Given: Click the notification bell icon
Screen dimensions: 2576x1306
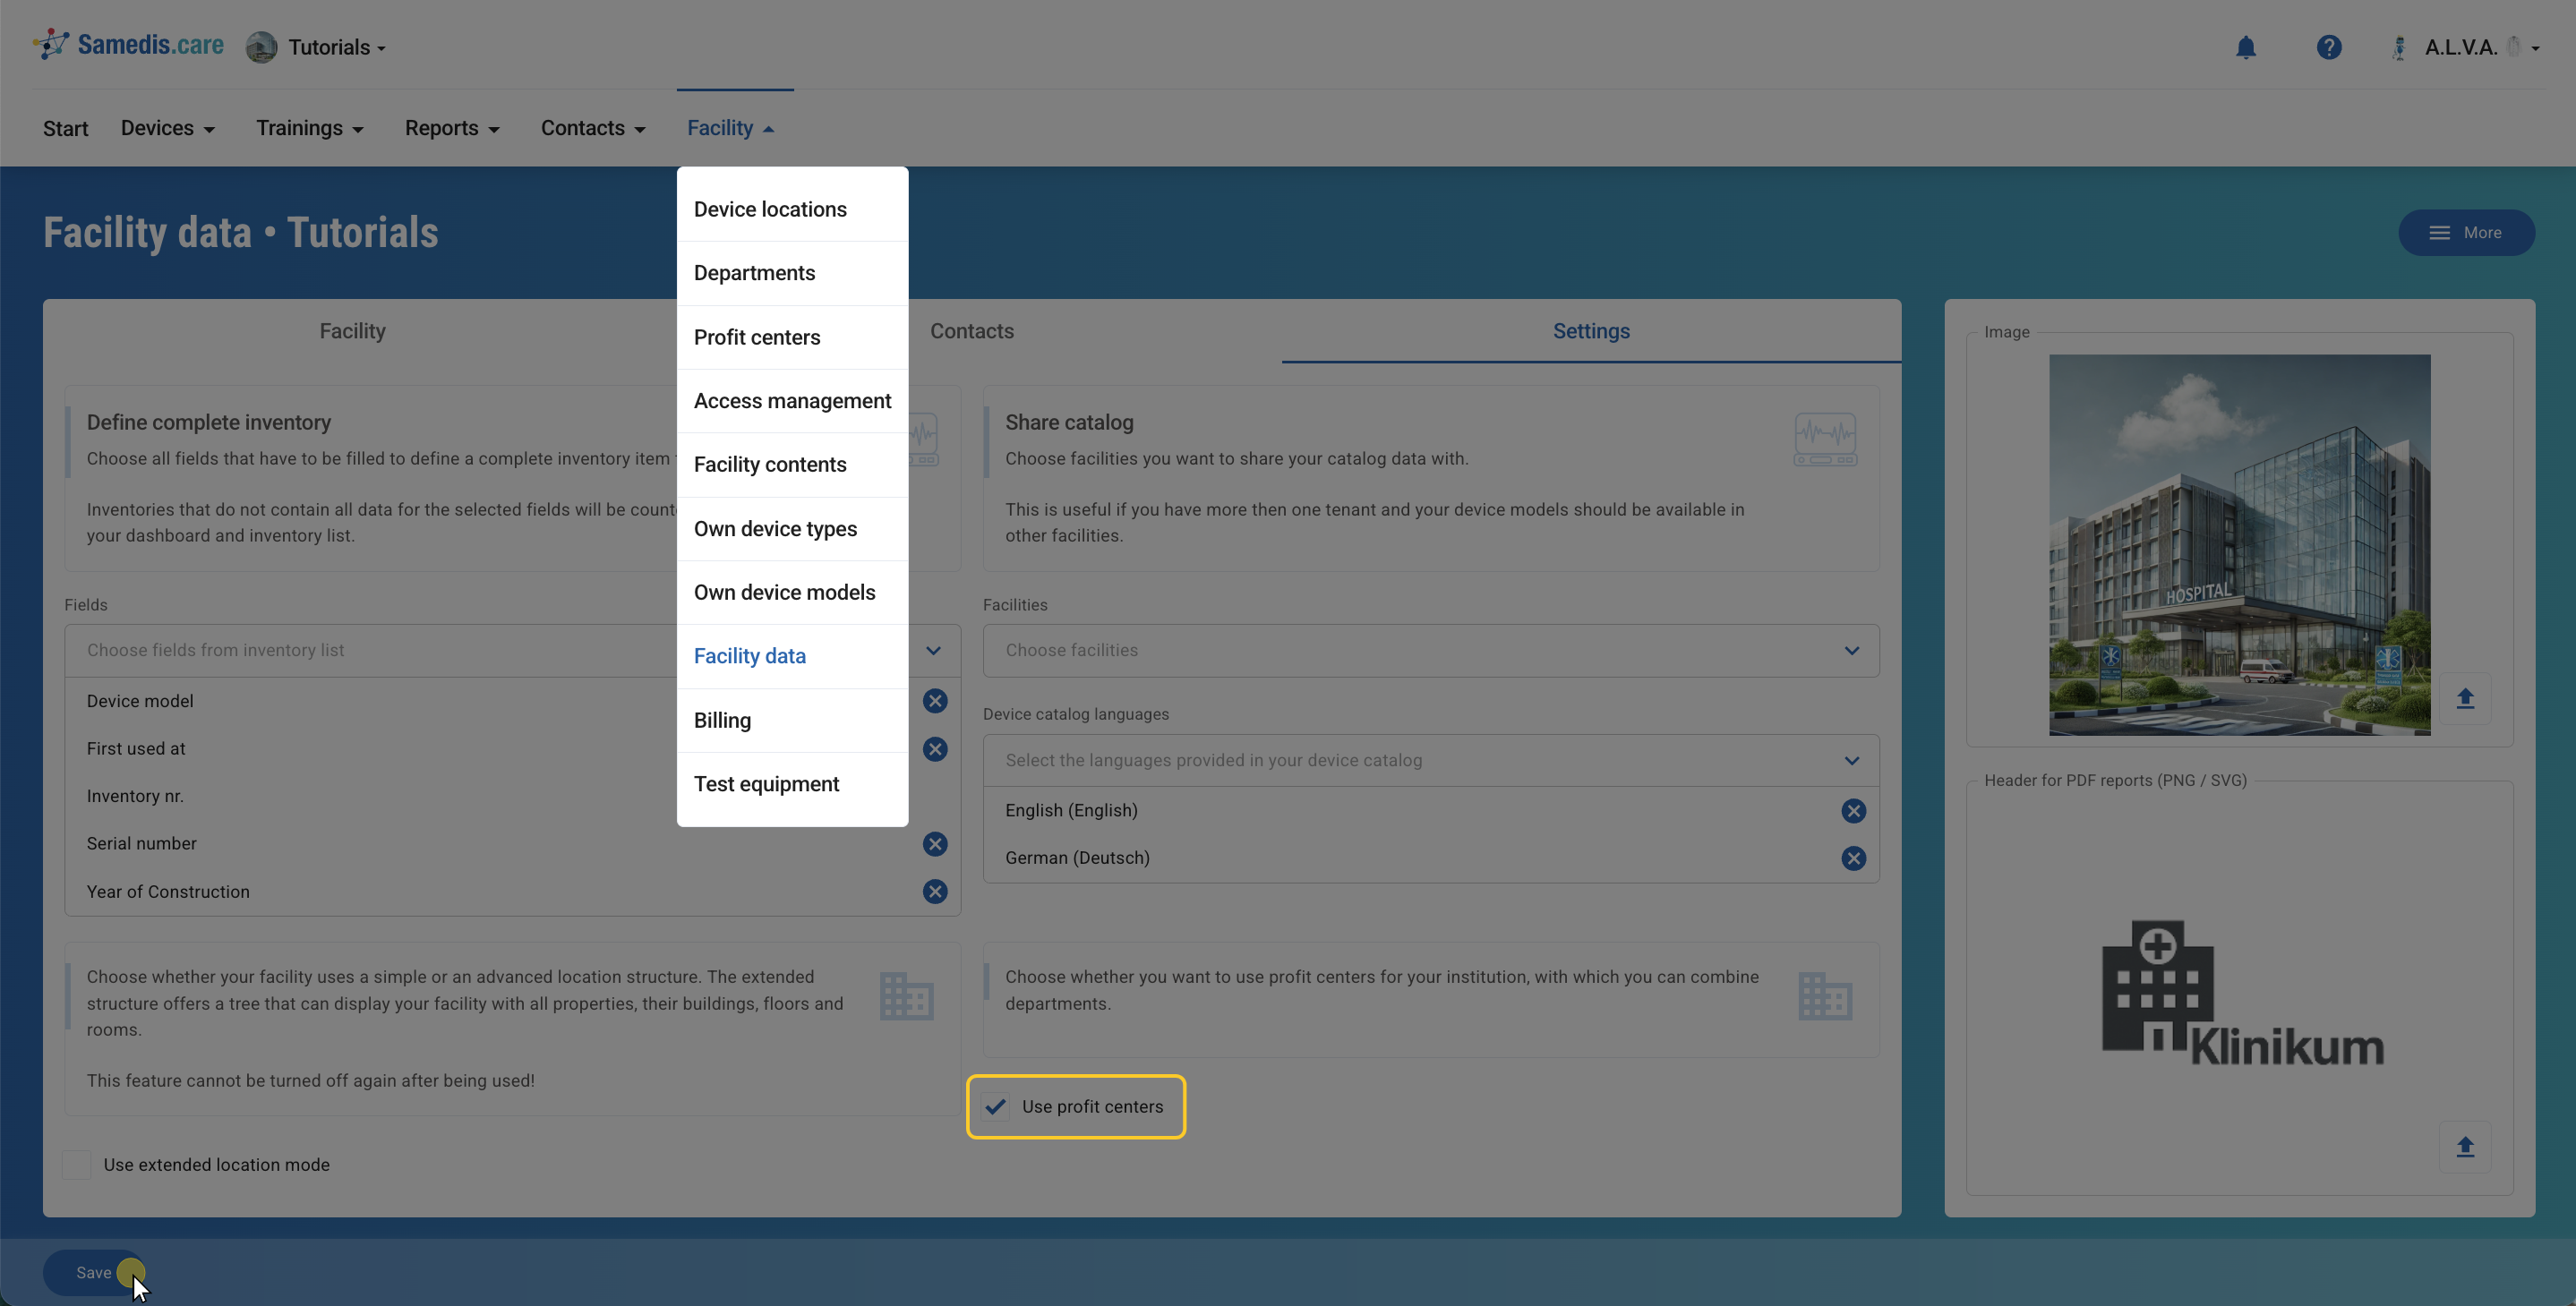Looking at the screenshot, I should (x=2245, y=47).
